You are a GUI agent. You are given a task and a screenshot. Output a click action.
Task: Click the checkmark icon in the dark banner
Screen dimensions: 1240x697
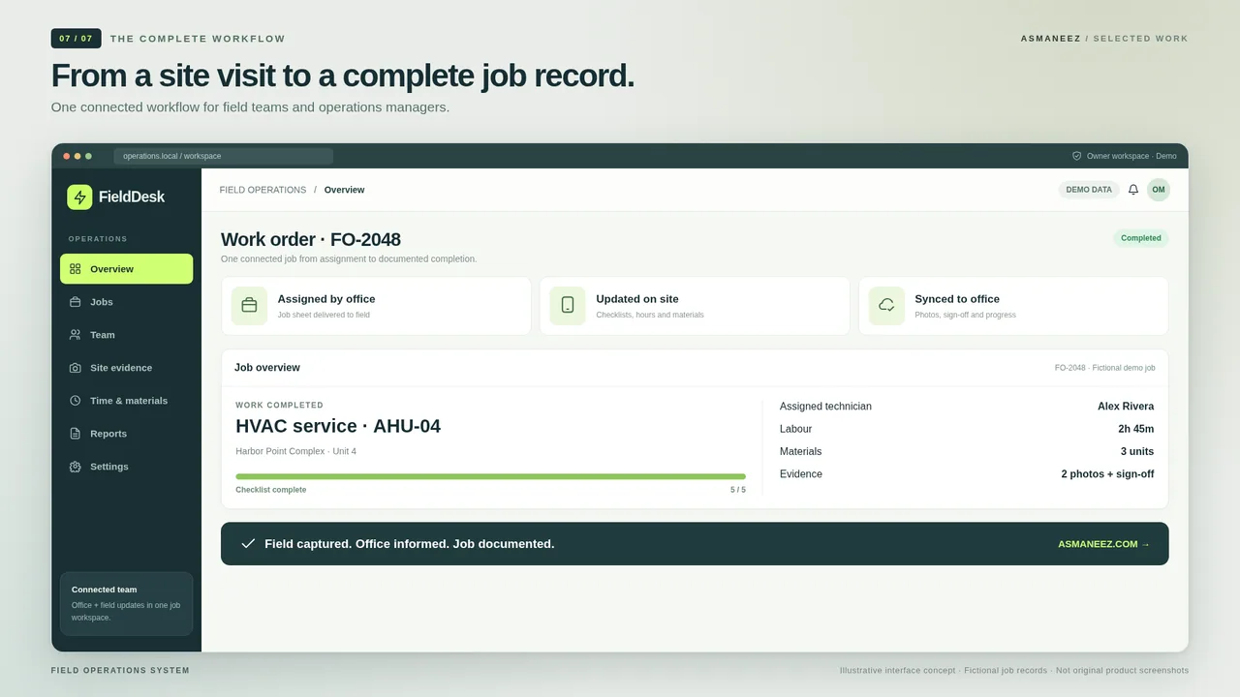[248, 544]
